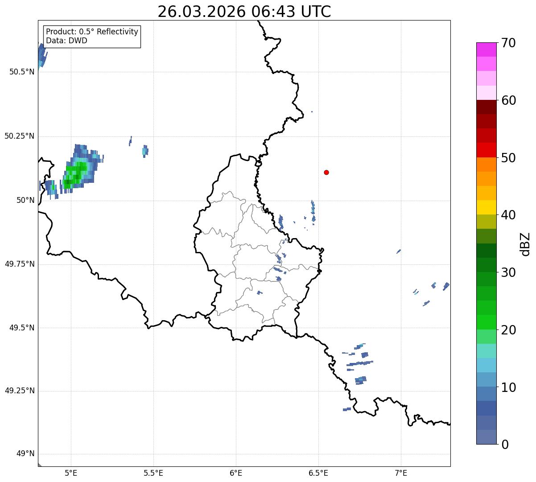Click the 49.75°N latitude tick label

19,264
